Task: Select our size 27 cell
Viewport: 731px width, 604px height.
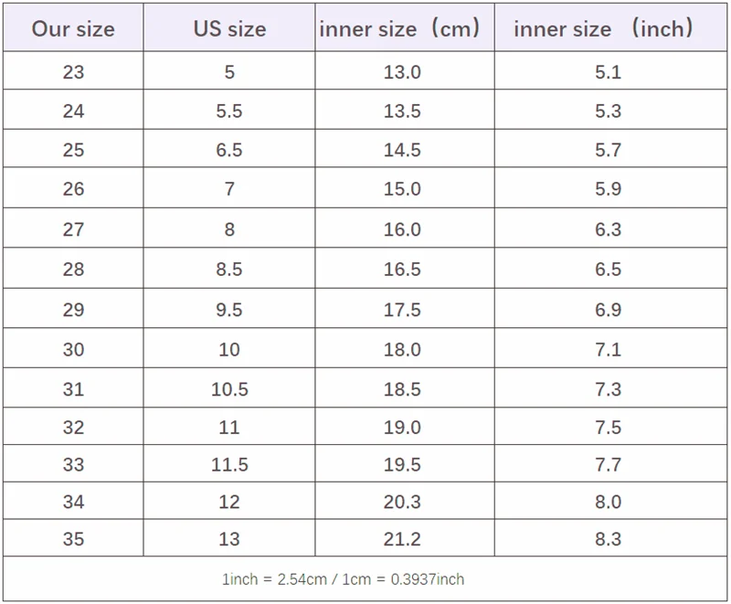Action: point(73,228)
